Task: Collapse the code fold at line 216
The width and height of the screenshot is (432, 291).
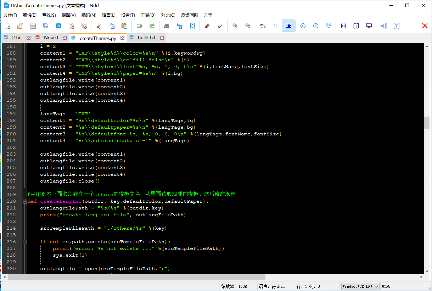Action: coord(24,242)
